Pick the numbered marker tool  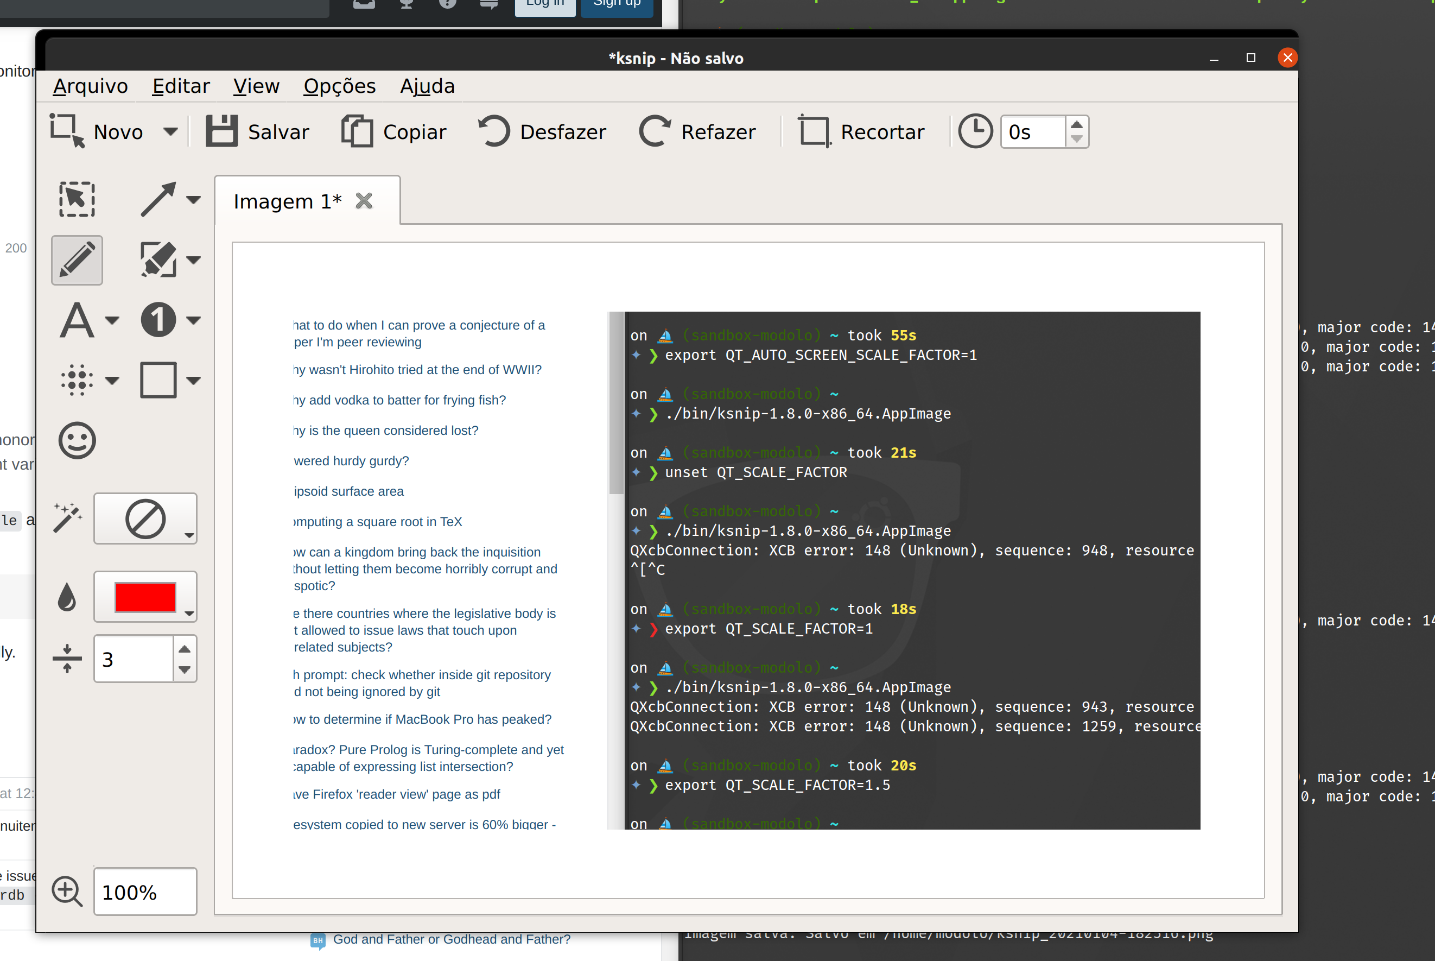pyautogui.click(x=158, y=319)
